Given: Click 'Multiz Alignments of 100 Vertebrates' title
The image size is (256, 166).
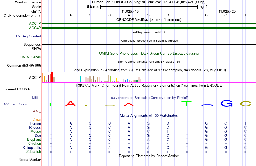Looking at the screenshot, I should pos(149,116).
